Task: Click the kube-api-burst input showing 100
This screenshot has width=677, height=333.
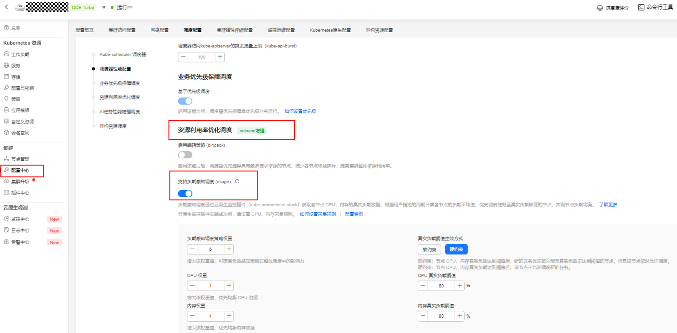Action: click(202, 57)
